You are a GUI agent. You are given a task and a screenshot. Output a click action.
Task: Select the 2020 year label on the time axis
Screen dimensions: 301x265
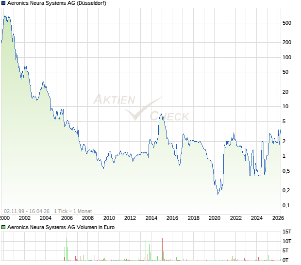pyautogui.click(x=214, y=218)
